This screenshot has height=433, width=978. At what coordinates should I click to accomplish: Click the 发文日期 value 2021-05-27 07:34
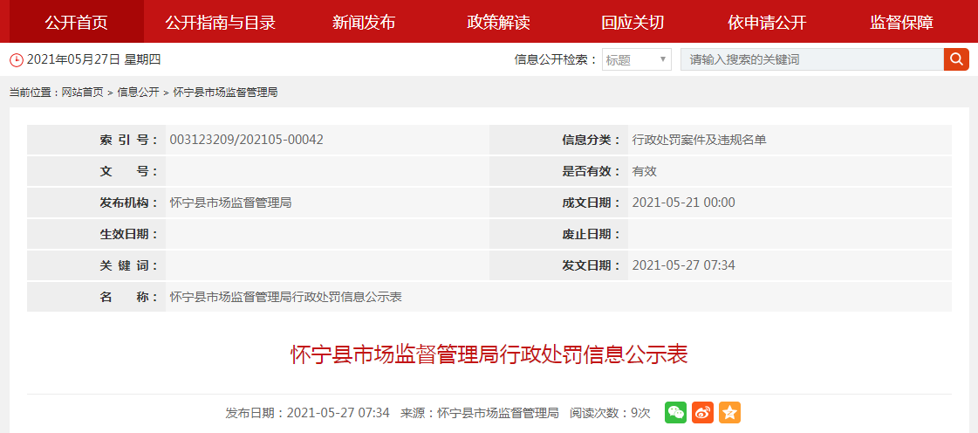tap(684, 265)
